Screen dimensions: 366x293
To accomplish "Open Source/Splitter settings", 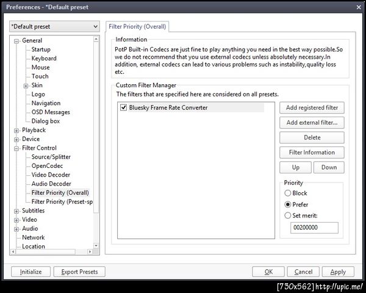I will (51, 157).
